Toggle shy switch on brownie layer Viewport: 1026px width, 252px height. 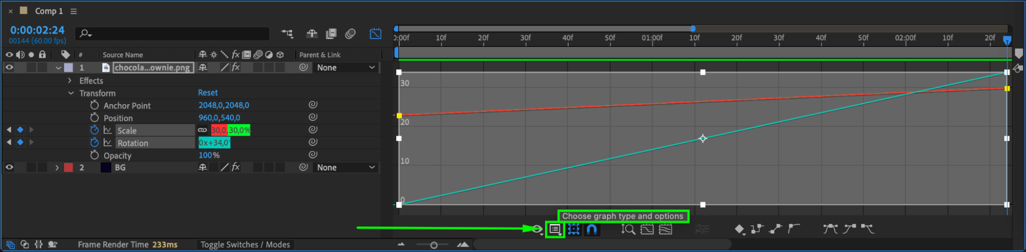point(203,67)
